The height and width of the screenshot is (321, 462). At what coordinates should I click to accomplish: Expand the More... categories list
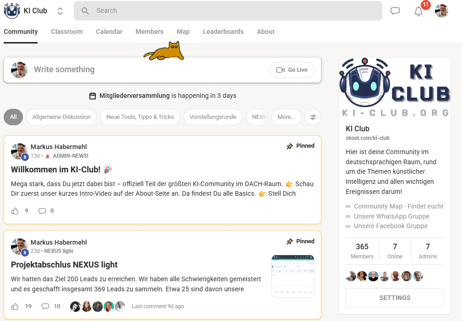[286, 117]
